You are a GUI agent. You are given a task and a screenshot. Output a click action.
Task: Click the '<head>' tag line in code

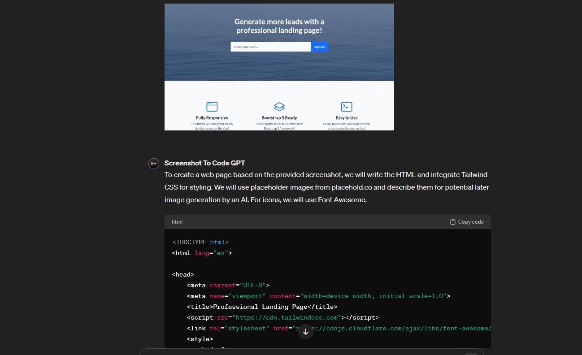click(x=183, y=274)
